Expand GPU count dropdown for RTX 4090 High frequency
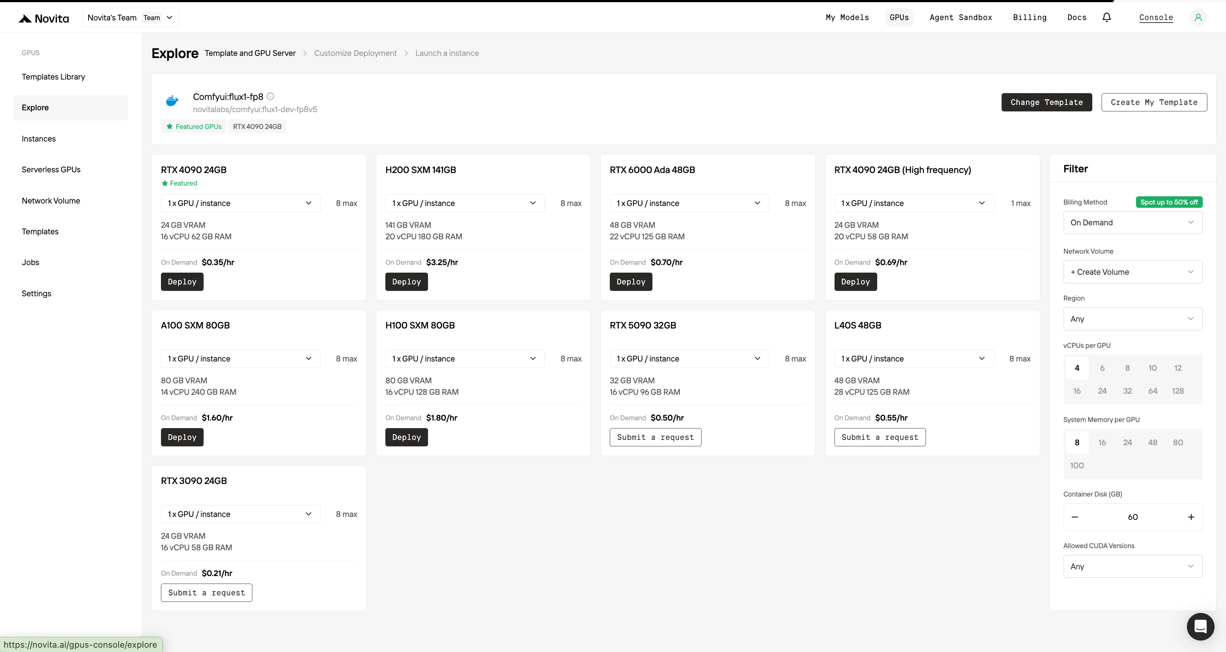The height and width of the screenshot is (652, 1226). tap(914, 203)
